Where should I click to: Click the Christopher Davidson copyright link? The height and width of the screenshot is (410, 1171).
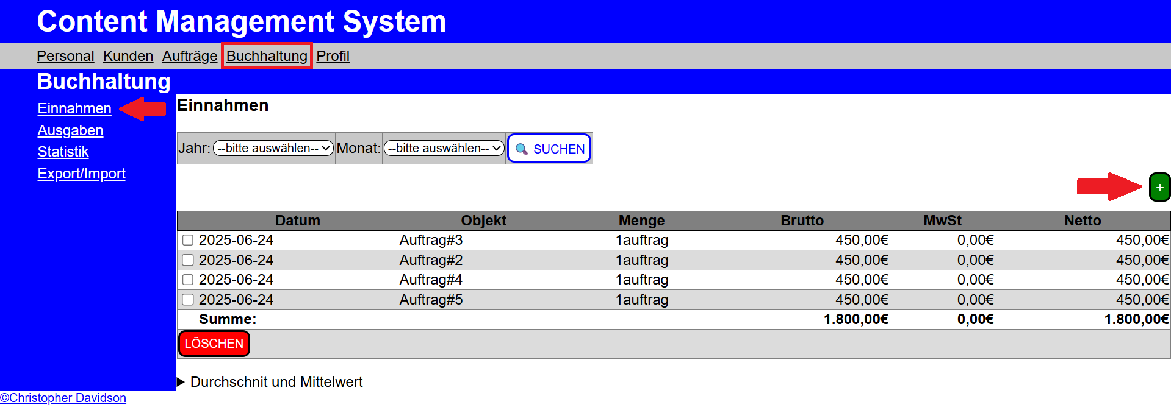pos(63,398)
